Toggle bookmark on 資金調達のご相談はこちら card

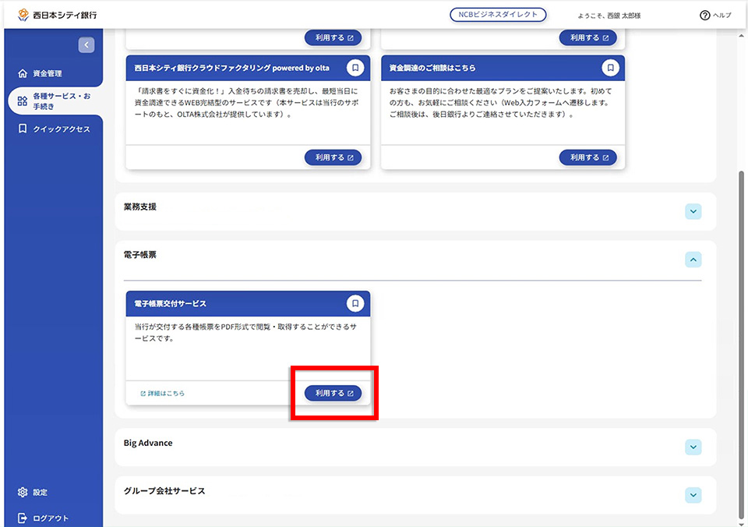[x=610, y=68]
